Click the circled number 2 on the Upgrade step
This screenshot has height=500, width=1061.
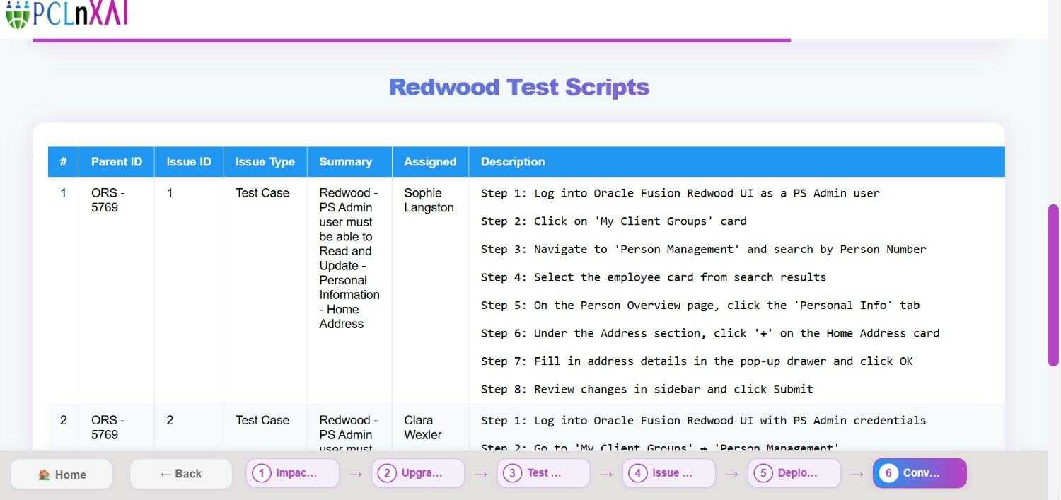[386, 472]
